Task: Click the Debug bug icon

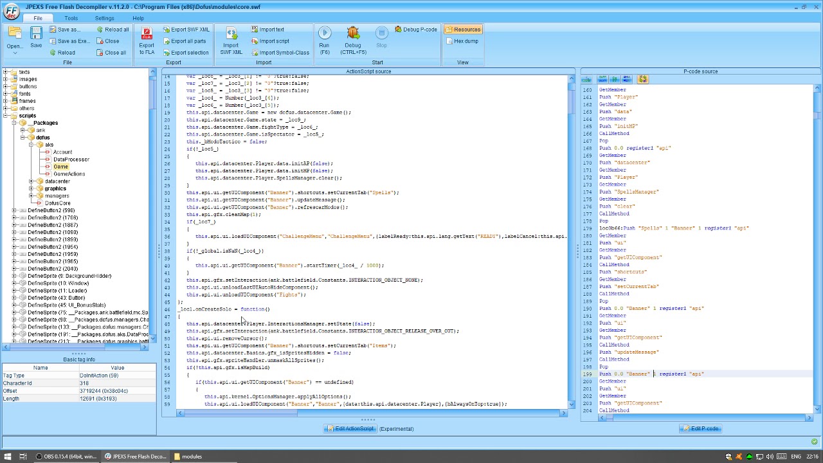Action: coord(352,33)
